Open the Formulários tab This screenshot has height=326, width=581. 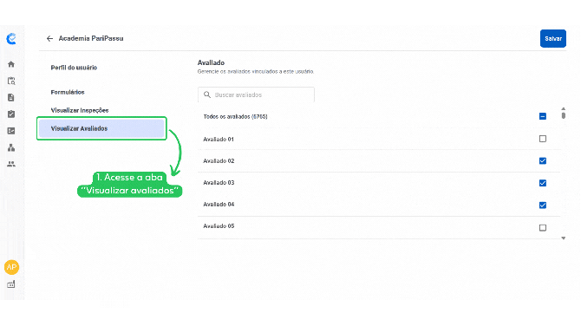click(68, 92)
